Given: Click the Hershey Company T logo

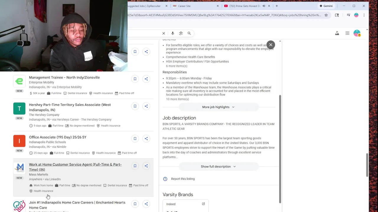Looking at the screenshot, I should coord(19,109).
